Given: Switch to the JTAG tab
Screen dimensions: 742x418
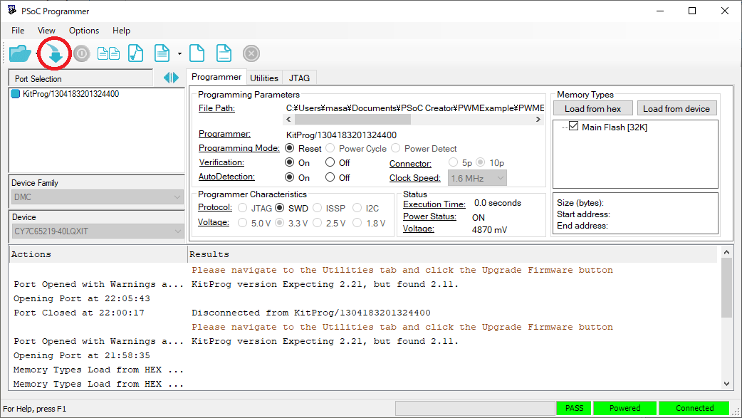Looking at the screenshot, I should tap(300, 78).
